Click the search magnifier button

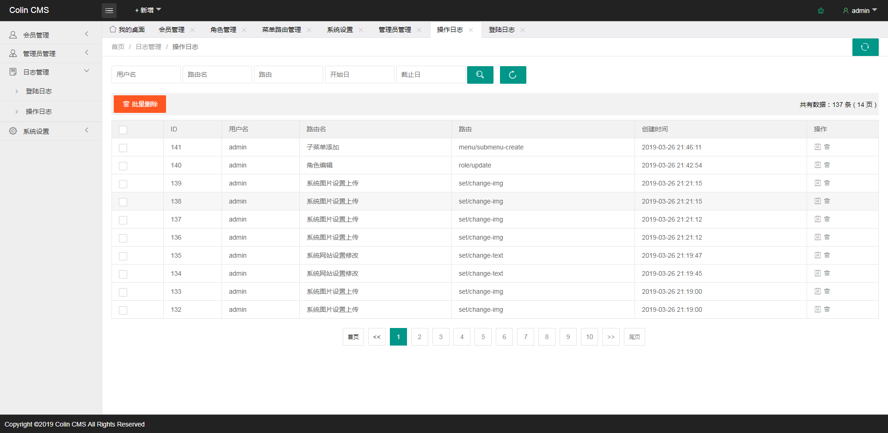tap(480, 74)
